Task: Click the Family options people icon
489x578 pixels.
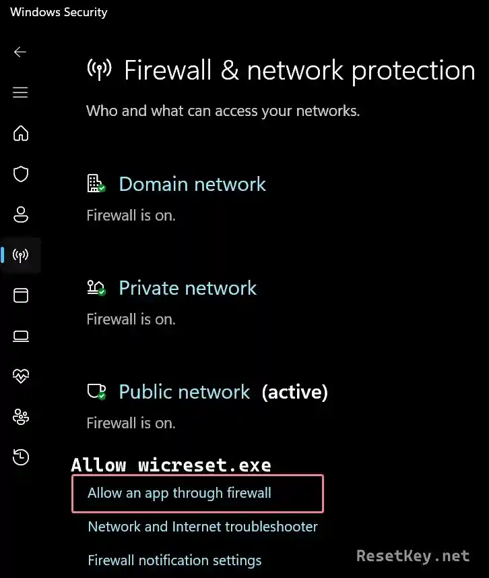Action: click(20, 417)
